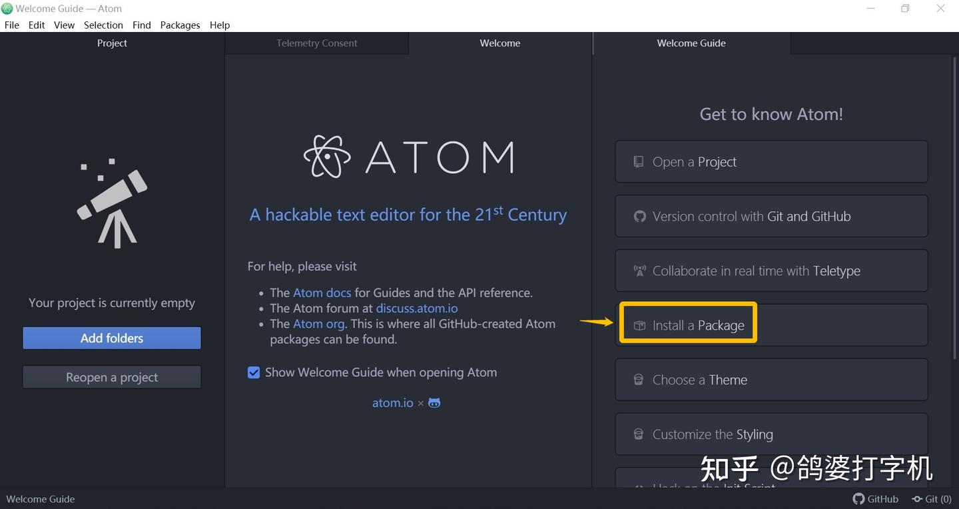Open the Atom docs link
This screenshot has height=509, width=959.
click(322, 292)
